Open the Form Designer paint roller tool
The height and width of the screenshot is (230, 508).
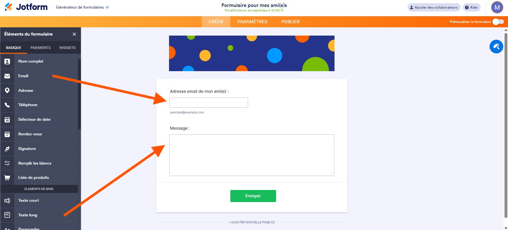click(x=496, y=46)
